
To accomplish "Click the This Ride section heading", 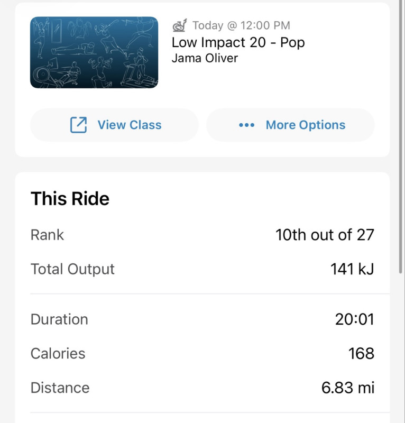I will point(70,199).
